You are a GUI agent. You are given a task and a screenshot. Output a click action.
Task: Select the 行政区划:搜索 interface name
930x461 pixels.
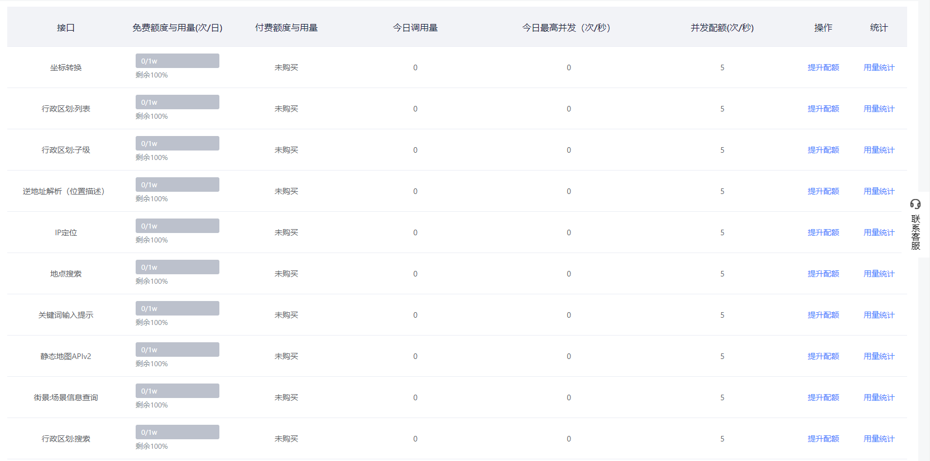coord(66,439)
